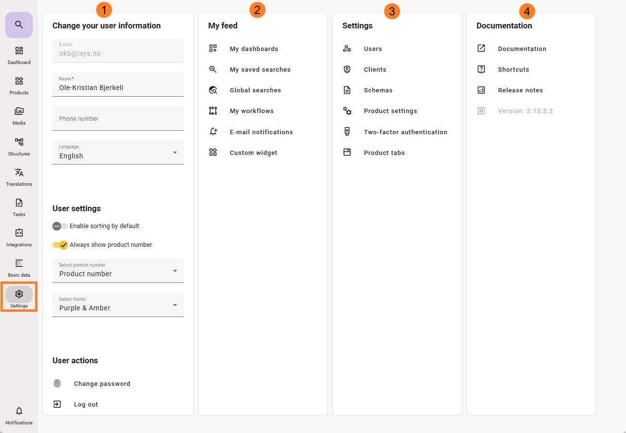Open the Tasks sidebar icon
The image size is (626, 433).
(x=19, y=203)
